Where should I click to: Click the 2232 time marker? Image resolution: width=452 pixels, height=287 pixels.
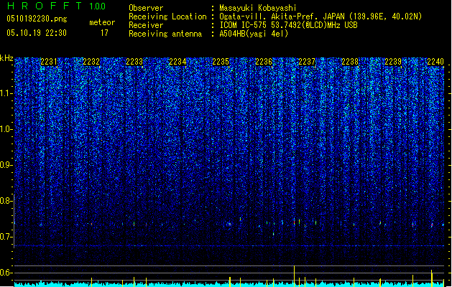tap(91, 62)
